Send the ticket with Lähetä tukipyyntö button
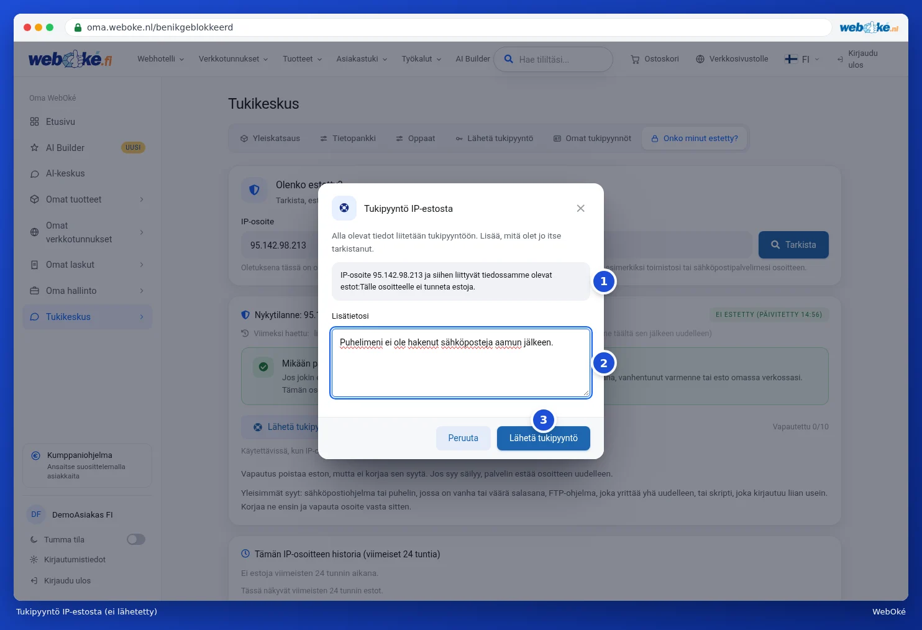 pyautogui.click(x=544, y=438)
